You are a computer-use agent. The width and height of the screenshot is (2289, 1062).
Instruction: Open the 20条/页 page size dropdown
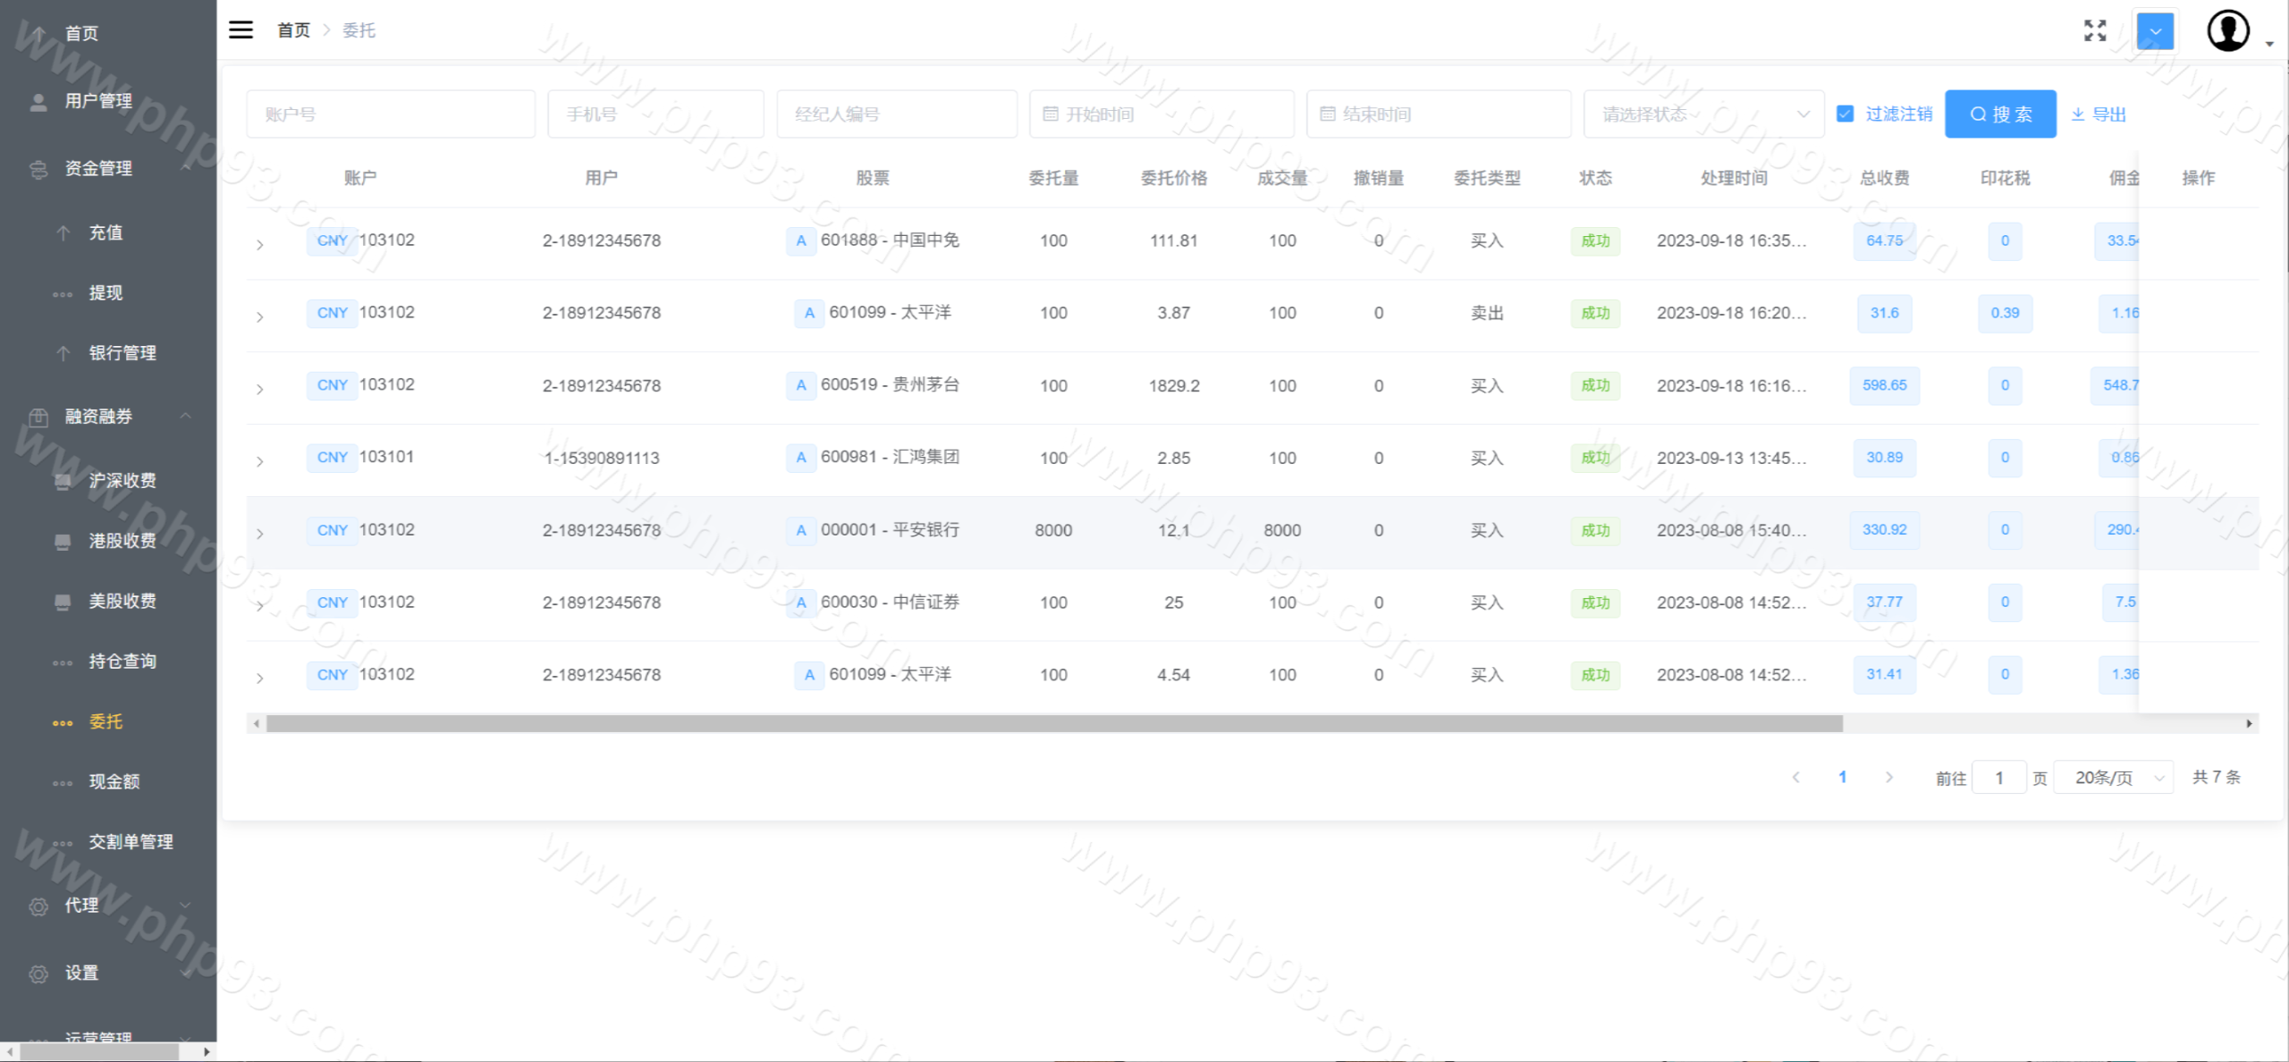pos(2114,778)
